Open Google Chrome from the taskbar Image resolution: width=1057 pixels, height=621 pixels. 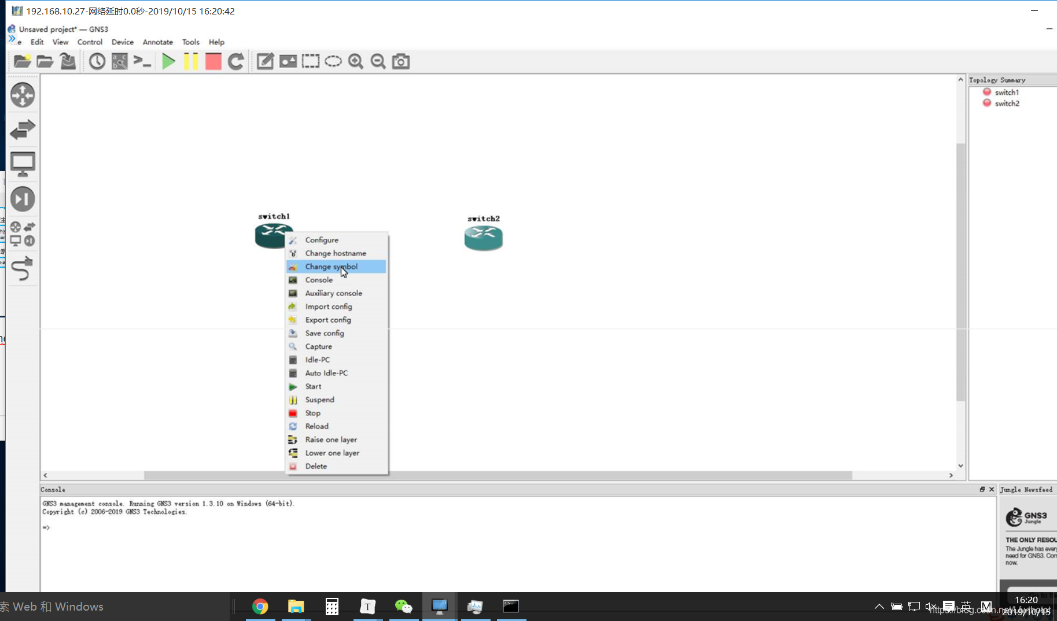tap(260, 606)
